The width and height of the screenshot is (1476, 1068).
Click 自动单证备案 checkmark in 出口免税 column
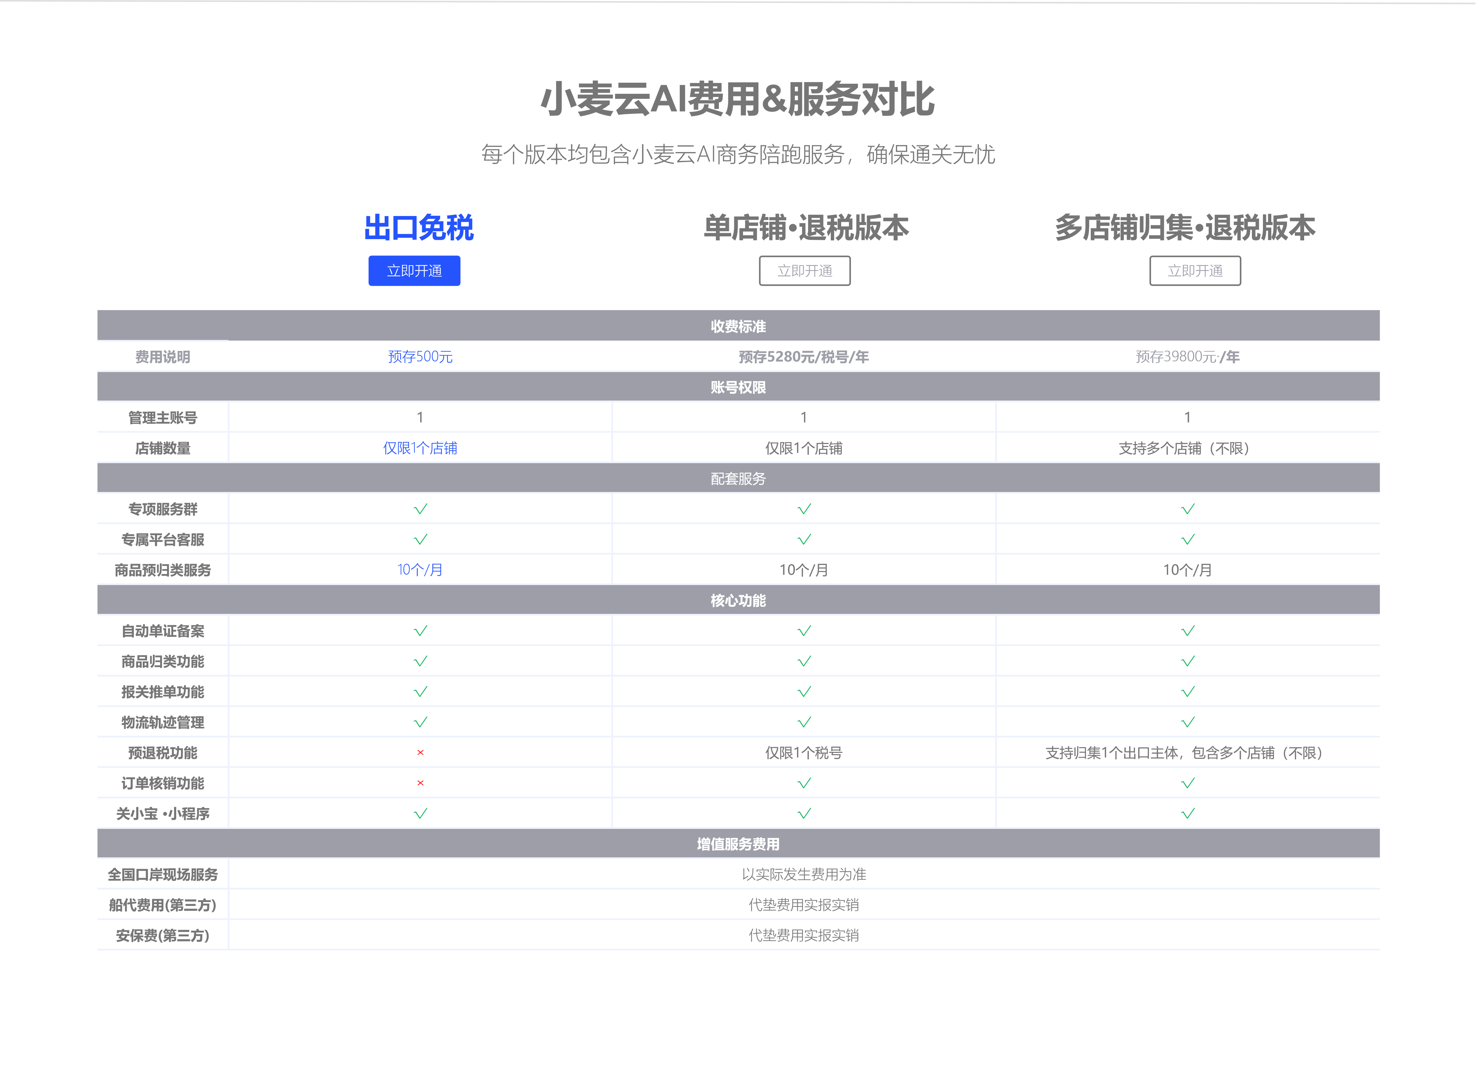point(420,630)
